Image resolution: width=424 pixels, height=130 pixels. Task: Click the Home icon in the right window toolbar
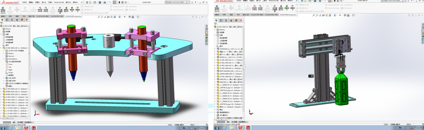(x=302, y=1)
